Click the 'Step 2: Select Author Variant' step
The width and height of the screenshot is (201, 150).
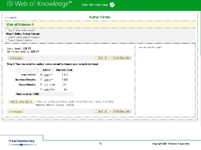(x=23, y=34)
